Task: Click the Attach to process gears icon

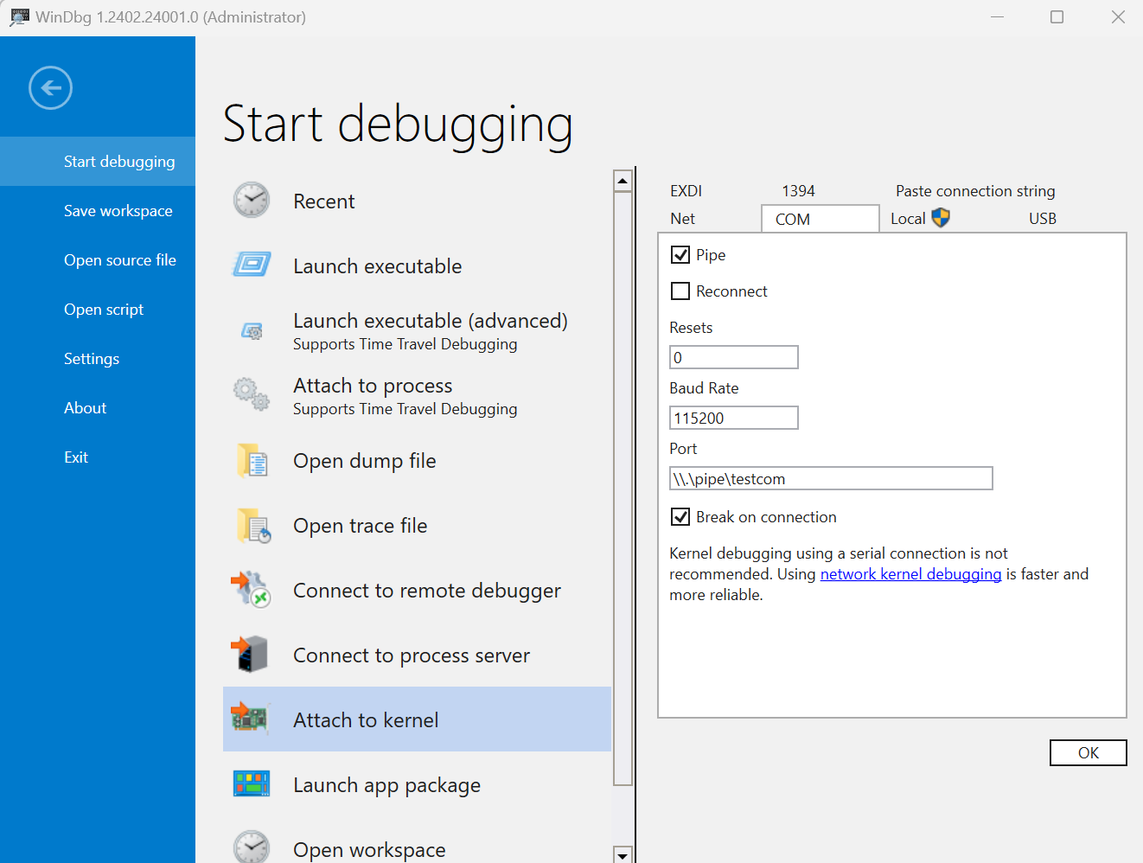Action: [251, 395]
